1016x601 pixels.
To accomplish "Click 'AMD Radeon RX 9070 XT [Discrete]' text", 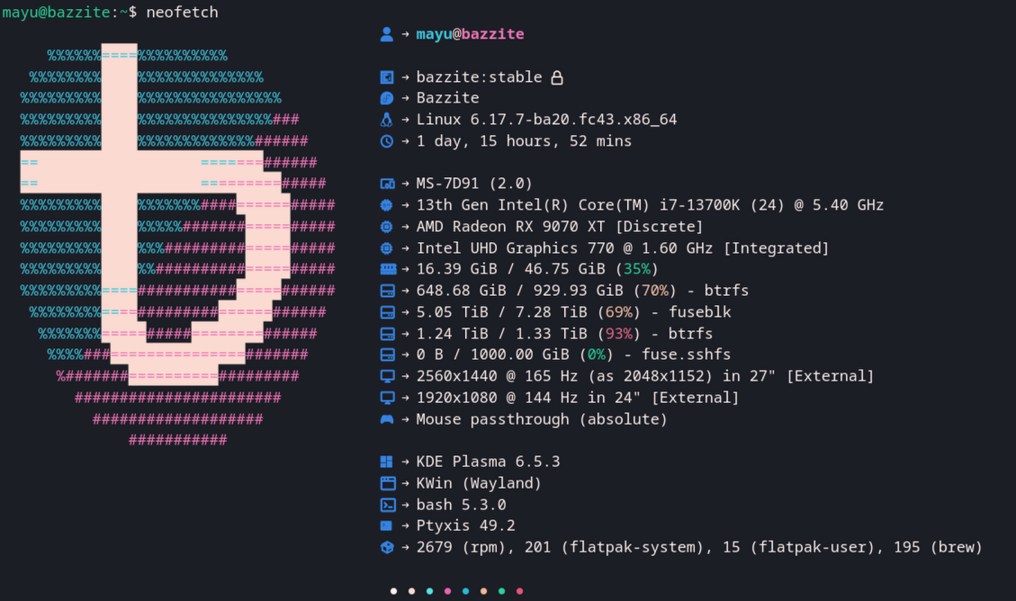I will coord(559,227).
